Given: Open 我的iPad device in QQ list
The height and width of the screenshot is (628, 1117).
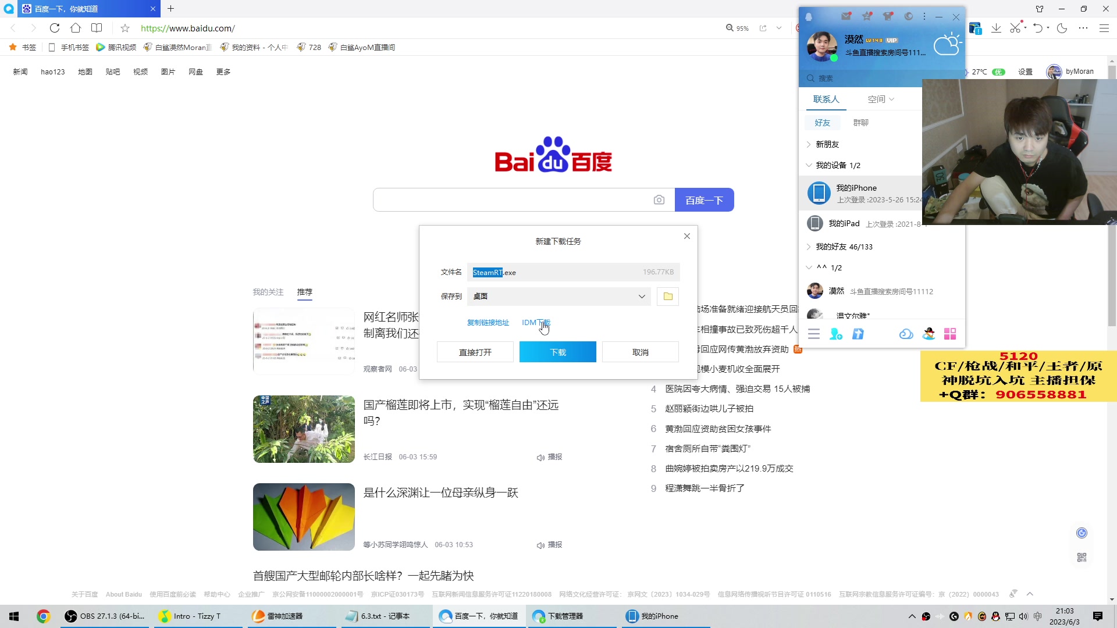Looking at the screenshot, I should tap(861, 223).
